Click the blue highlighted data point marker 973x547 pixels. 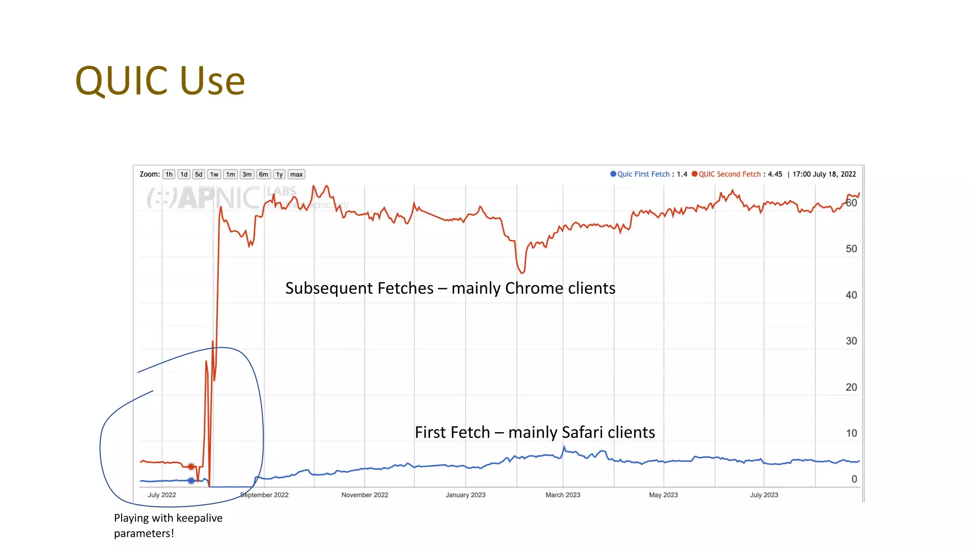pos(191,481)
